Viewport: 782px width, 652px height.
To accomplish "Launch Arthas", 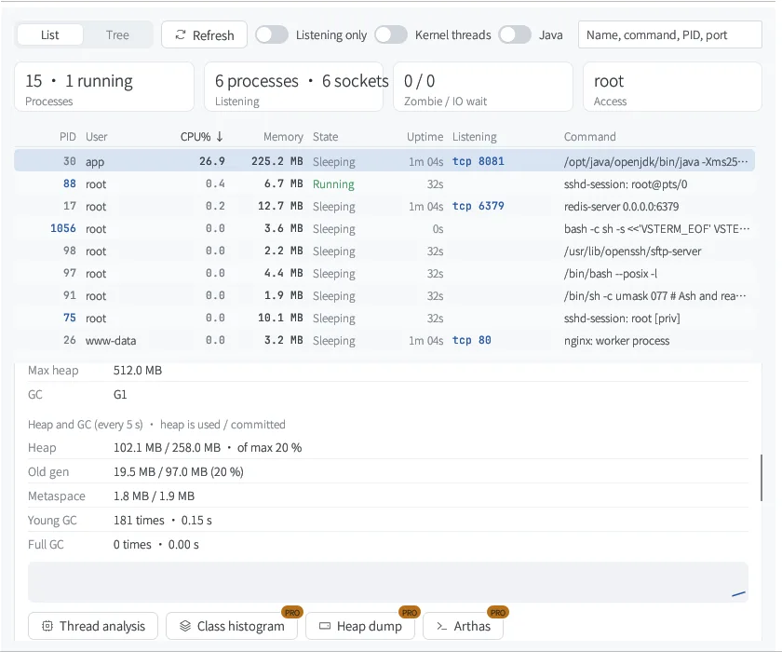I will point(463,626).
